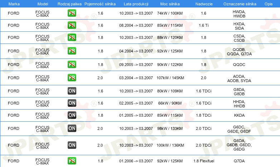Click power value 90kW / 122KM
280x167 pixels.
tap(170, 65)
